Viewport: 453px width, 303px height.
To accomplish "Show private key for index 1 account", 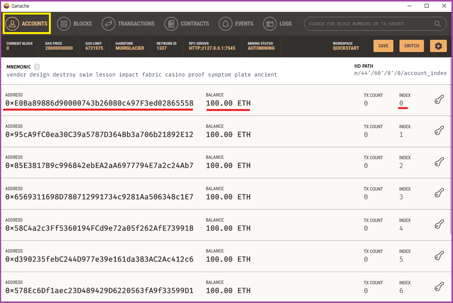I will point(439,131).
